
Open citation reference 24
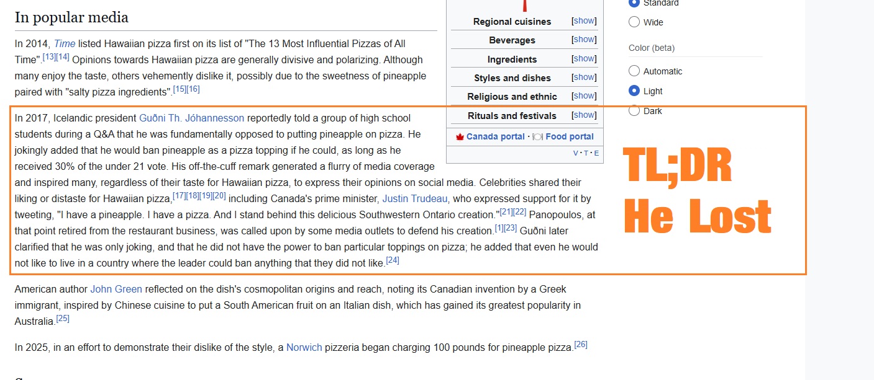393,260
